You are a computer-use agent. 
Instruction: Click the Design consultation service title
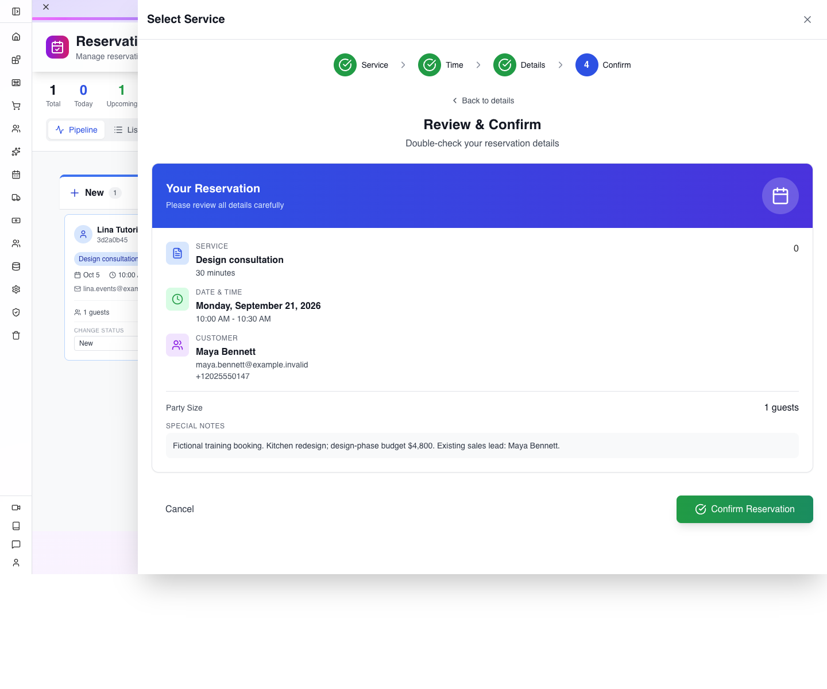click(239, 260)
